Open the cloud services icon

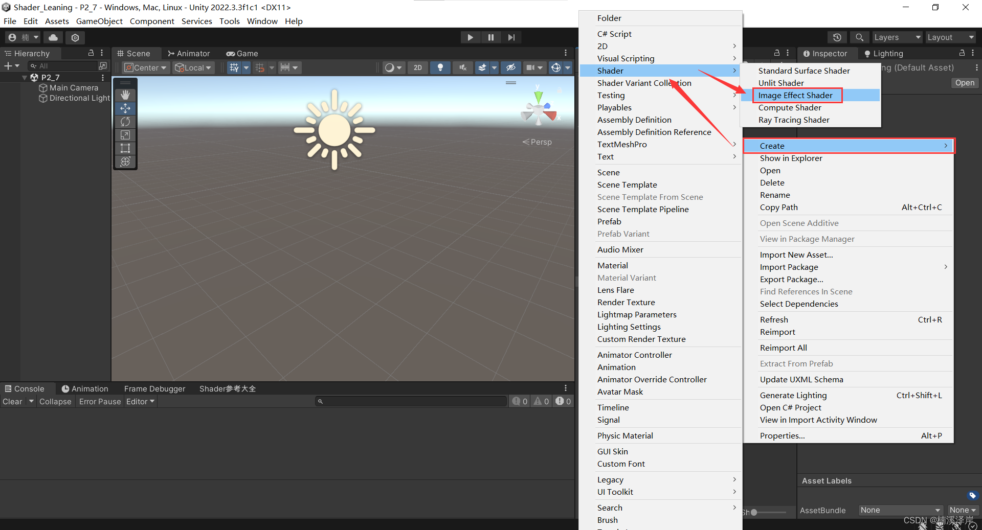click(x=53, y=37)
